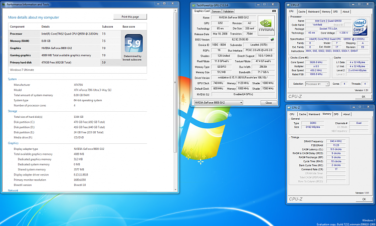
Task: Click the DRAM Frequency value 840.4 MHz
Action: tap(336, 141)
